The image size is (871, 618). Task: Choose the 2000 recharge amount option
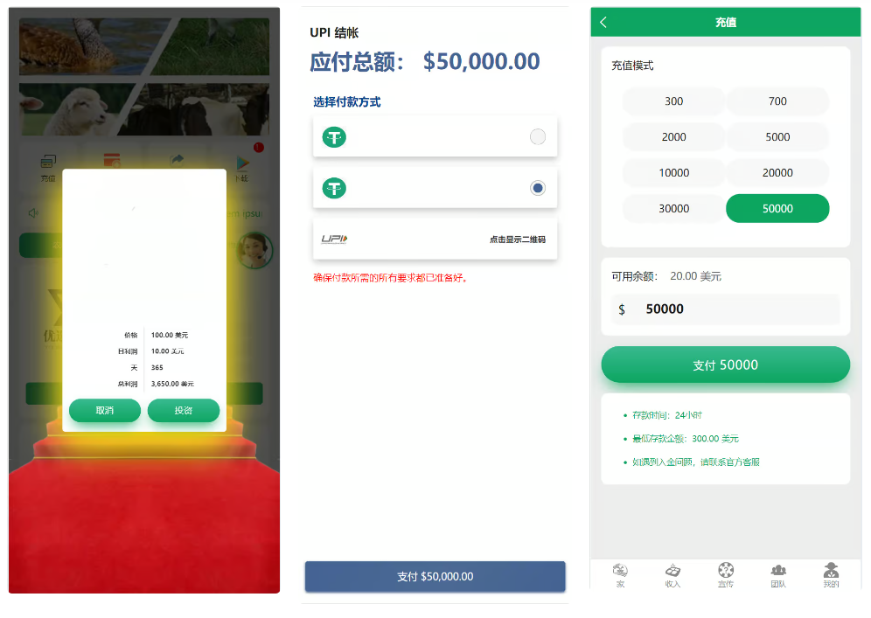674,136
